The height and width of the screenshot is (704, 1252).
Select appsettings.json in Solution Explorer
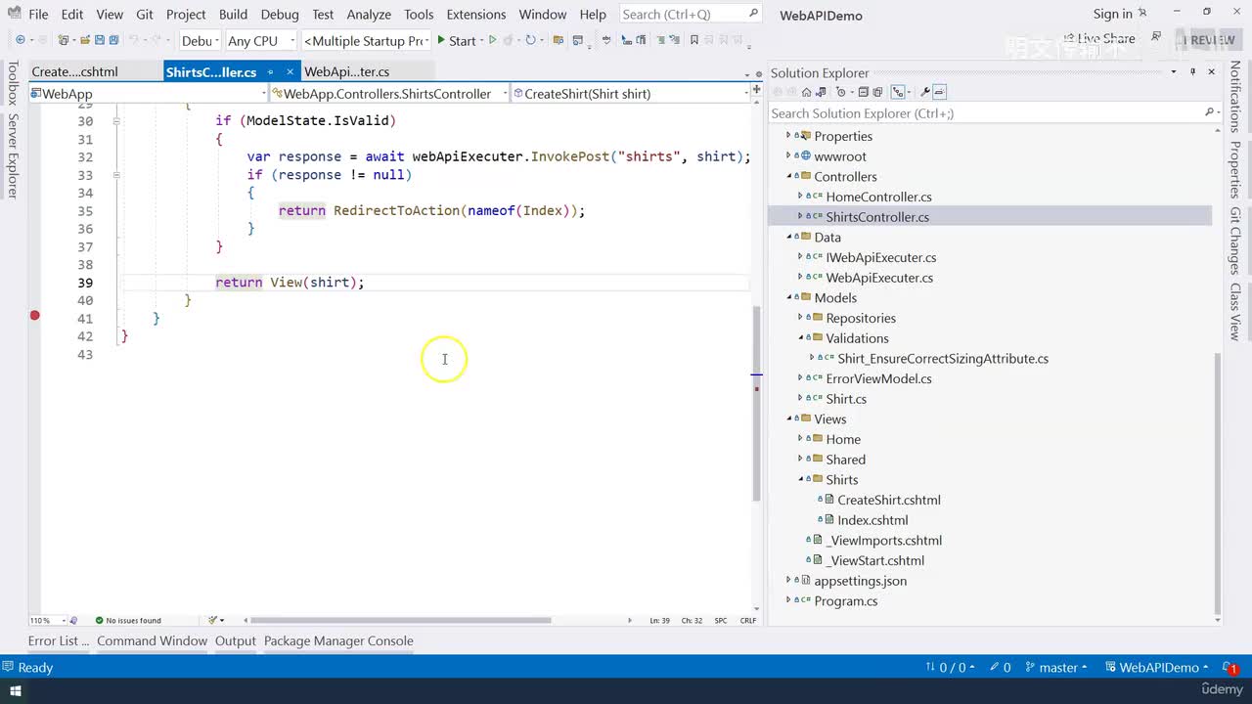pos(860,581)
